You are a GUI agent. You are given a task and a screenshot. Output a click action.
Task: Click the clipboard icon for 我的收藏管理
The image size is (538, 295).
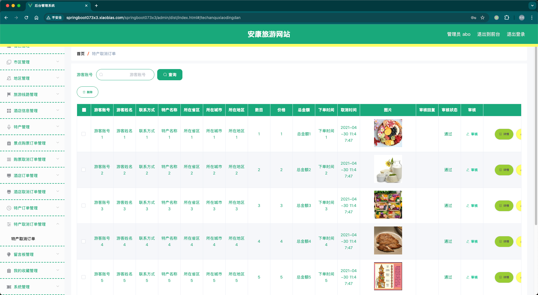coord(9,271)
